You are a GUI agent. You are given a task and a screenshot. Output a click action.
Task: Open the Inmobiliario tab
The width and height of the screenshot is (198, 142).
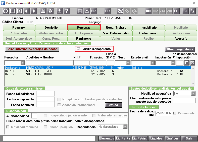(148, 28)
